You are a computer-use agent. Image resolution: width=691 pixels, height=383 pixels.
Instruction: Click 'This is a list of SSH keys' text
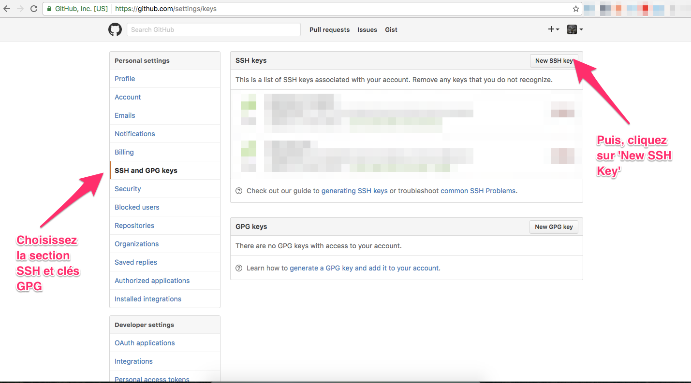tap(394, 80)
